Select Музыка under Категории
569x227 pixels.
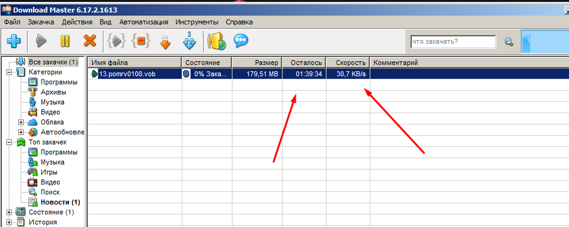[x=52, y=103]
